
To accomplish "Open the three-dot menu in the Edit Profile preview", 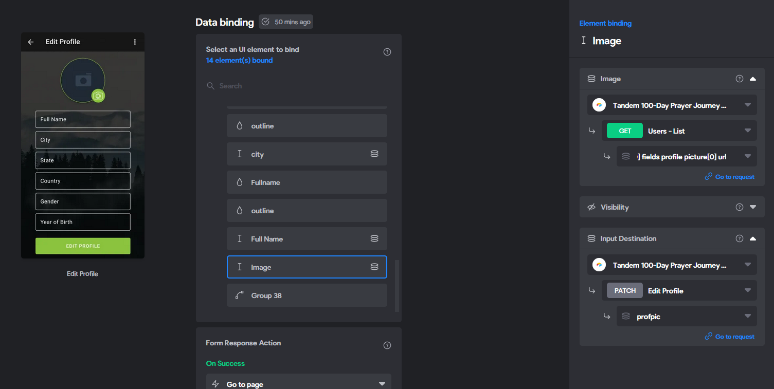I will coord(135,42).
